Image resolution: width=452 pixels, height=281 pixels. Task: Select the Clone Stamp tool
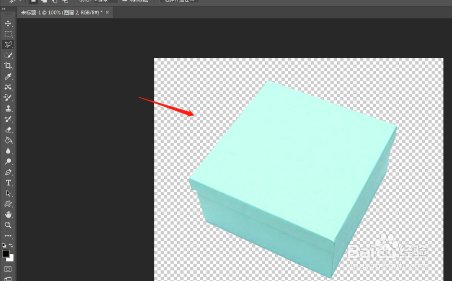coord(8,108)
